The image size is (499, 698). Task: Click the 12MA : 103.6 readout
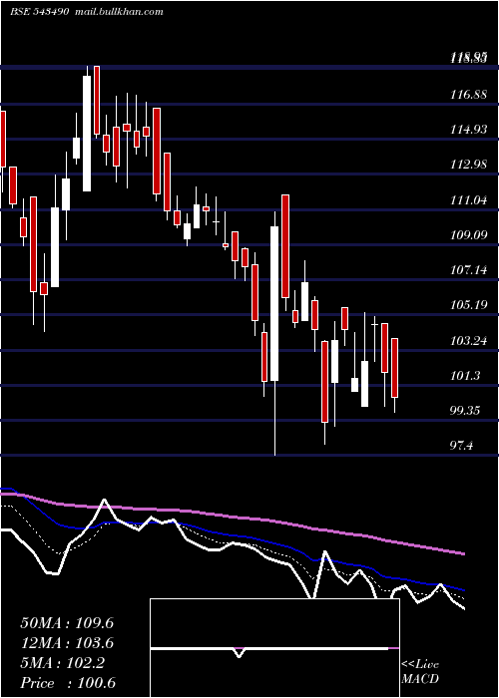(x=67, y=643)
